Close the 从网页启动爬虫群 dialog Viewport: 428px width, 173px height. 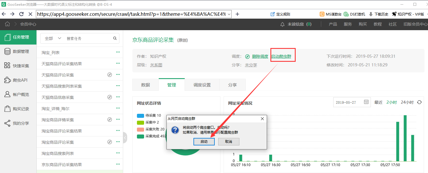262,119
